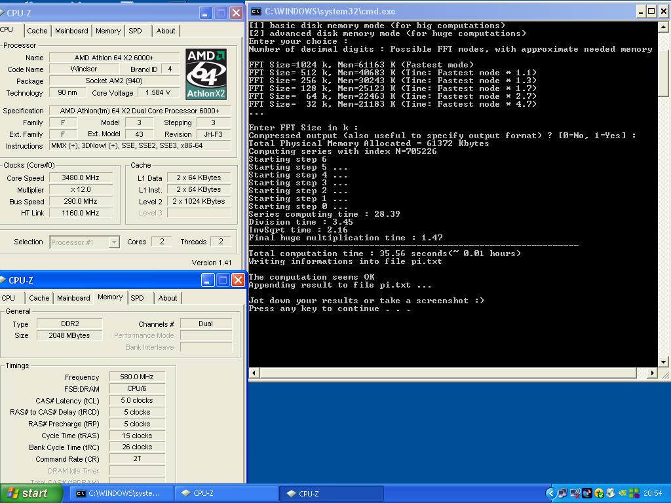Click the Core Voltage value '1.584 V'

coord(158,92)
